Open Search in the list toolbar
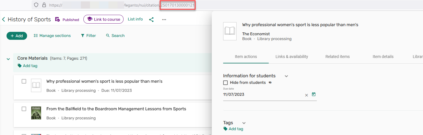 (x=115, y=36)
